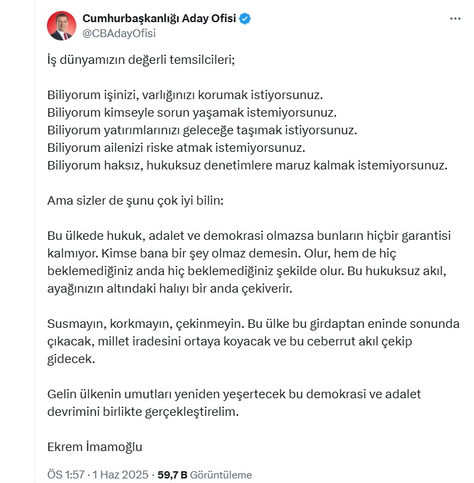Click the ÖS 1:57 post timestamp

tap(66, 475)
